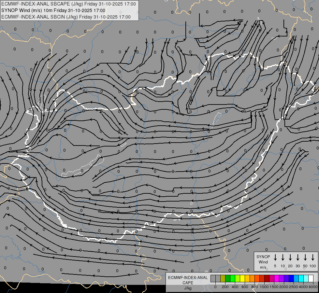Image resolution: width=319 pixels, height=293 pixels.
Task: Click the 'CAPE' word in colour legend
Action: coord(188,283)
